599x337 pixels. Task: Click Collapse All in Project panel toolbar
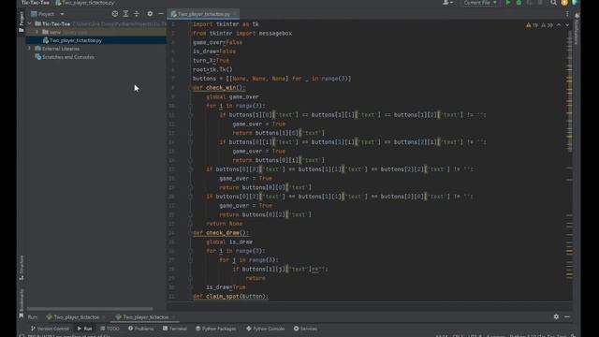(x=137, y=14)
